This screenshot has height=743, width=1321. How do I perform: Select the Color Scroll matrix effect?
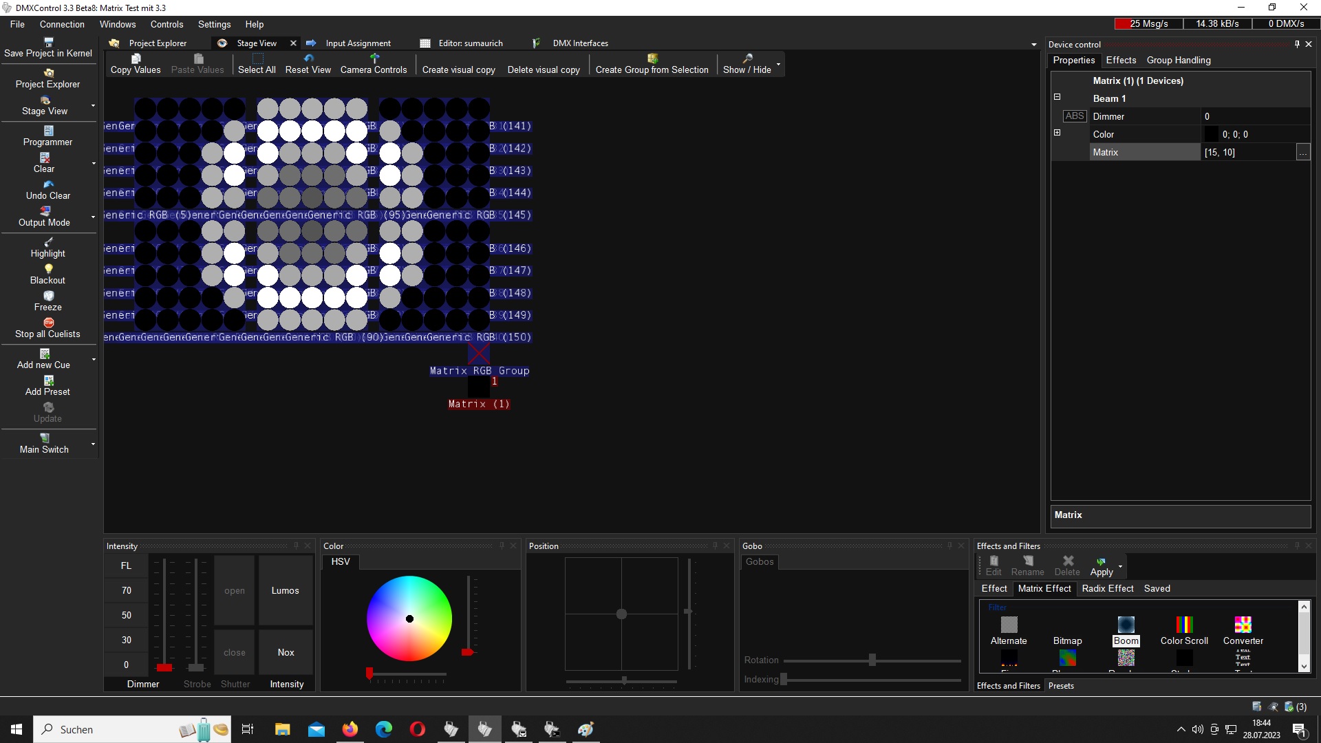click(1183, 625)
